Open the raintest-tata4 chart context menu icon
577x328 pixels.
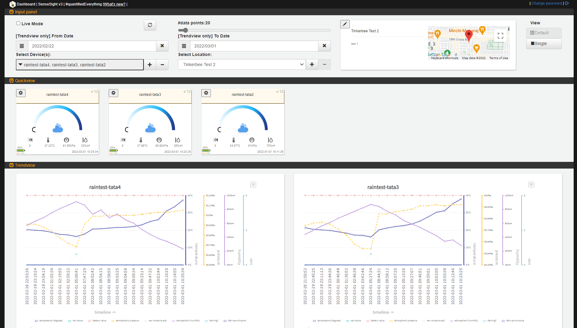253,184
